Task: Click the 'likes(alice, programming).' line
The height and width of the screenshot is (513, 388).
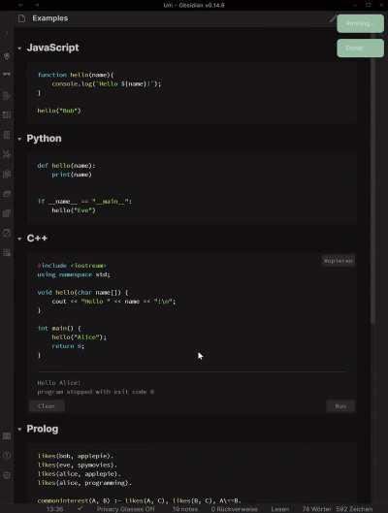Action: (84, 483)
